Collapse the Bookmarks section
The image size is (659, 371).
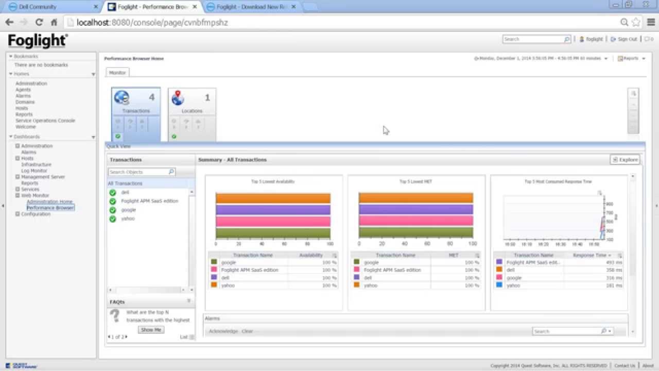pos(11,56)
